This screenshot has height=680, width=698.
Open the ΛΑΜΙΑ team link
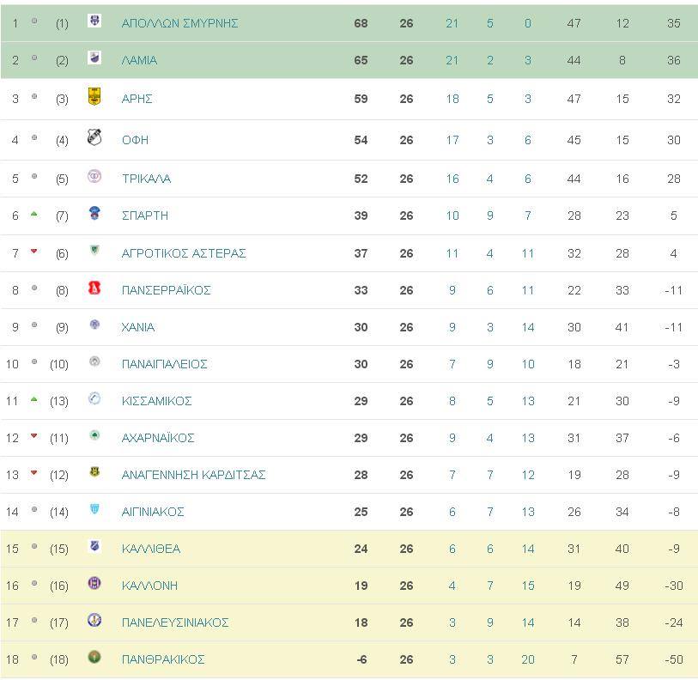pyautogui.click(x=139, y=60)
